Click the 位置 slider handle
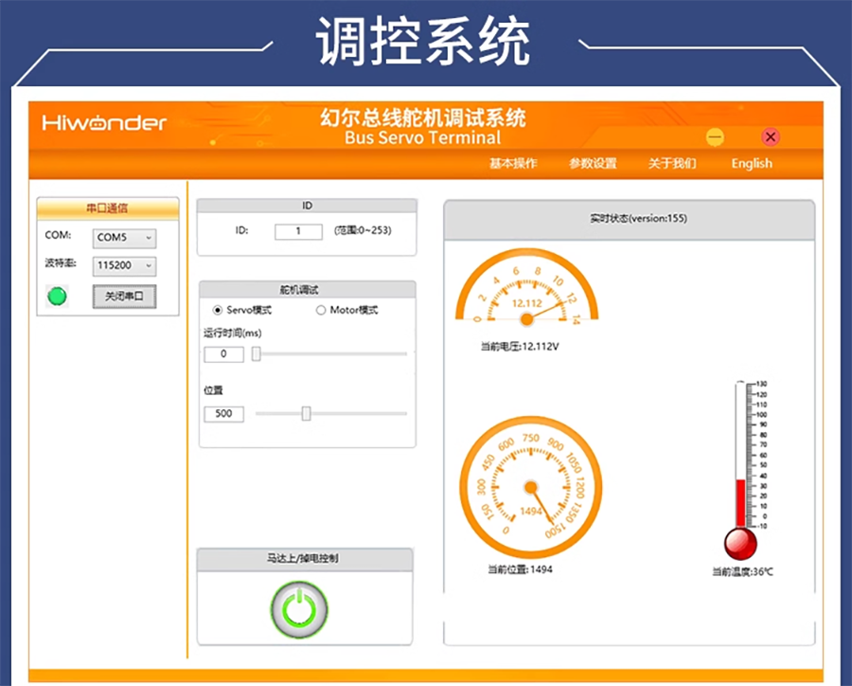Screen dimensions: 852x686 306,413
